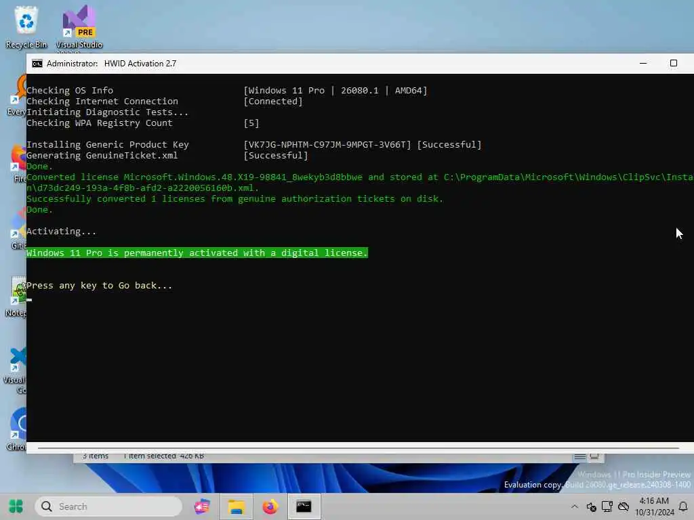
Task: Click the horizontal scrollbar of the console
Action: pos(359,448)
